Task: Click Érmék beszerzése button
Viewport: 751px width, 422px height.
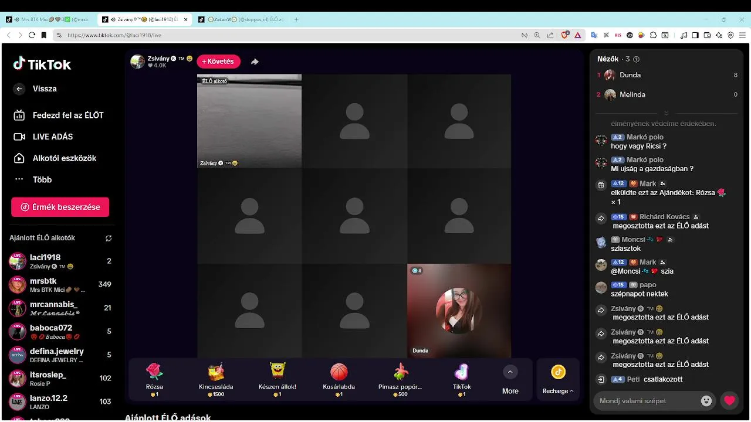Action: point(60,207)
